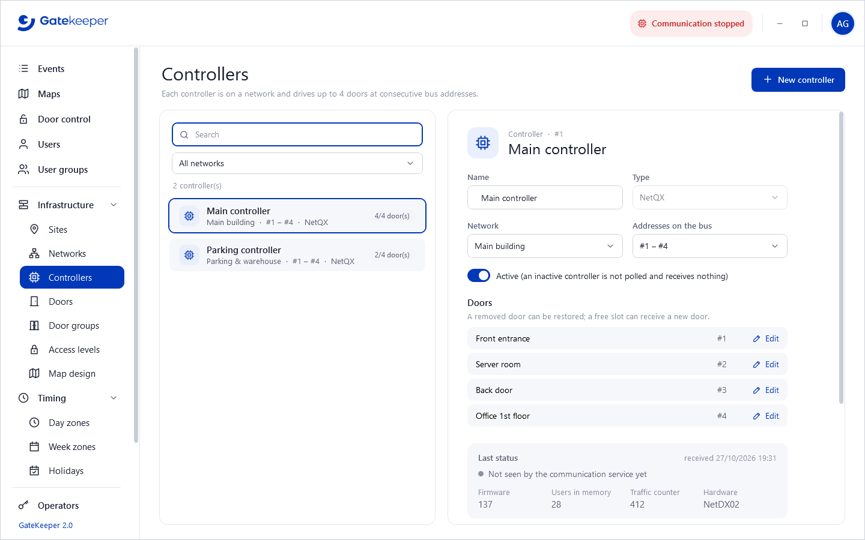This screenshot has width=865, height=540.
Task: Click the Day zones clock icon
Action: pos(34,422)
